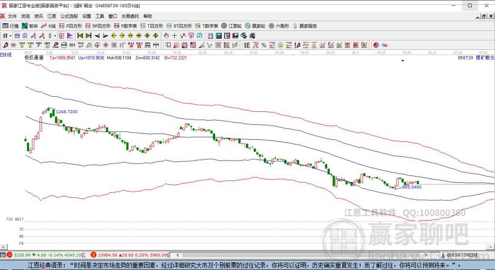Launch the 赢家轮 wheel tool

[255, 26]
